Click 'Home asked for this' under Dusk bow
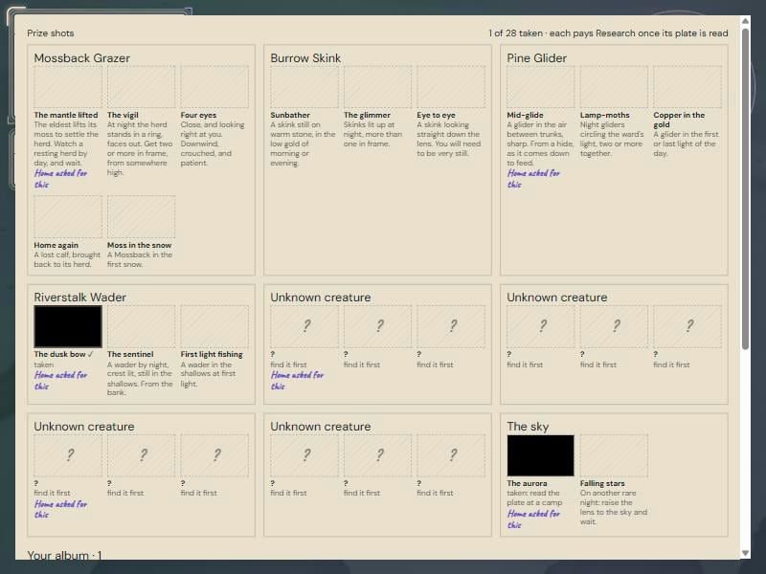The width and height of the screenshot is (766, 574). click(60, 381)
